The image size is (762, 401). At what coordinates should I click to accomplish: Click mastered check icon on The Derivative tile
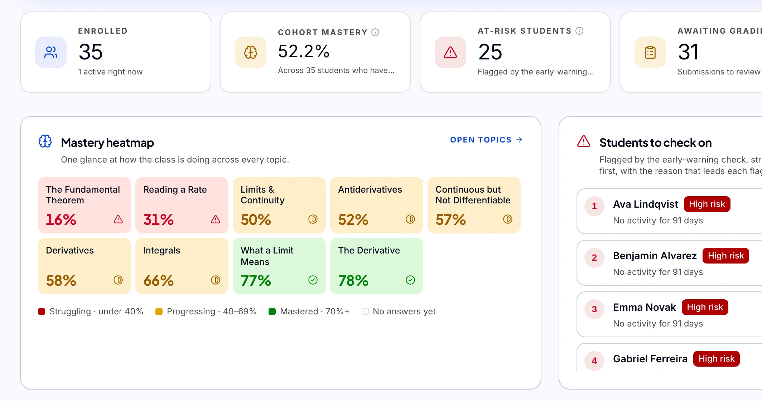(410, 280)
